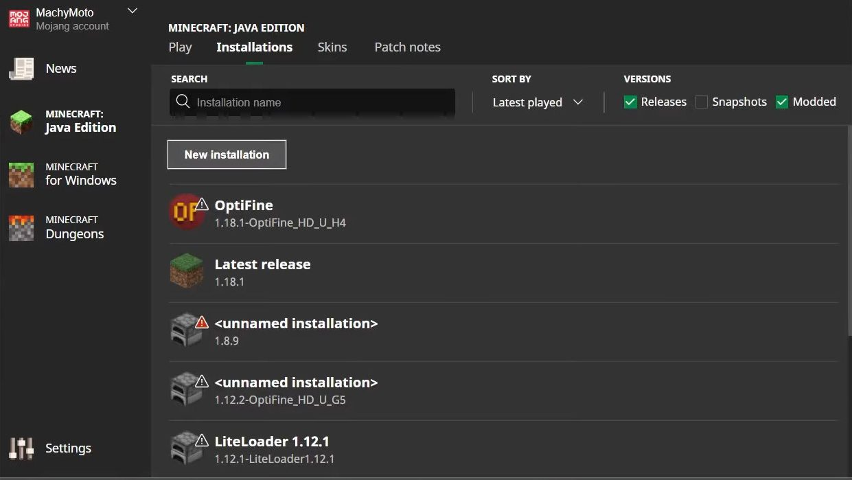Image resolution: width=852 pixels, height=480 pixels.
Task: Click the LiteLoader 1.12.1 furnace icon
Action: (x=185, y=448)
